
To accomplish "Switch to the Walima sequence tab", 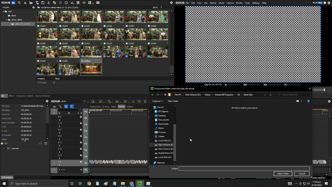I will tap(130, 106).
